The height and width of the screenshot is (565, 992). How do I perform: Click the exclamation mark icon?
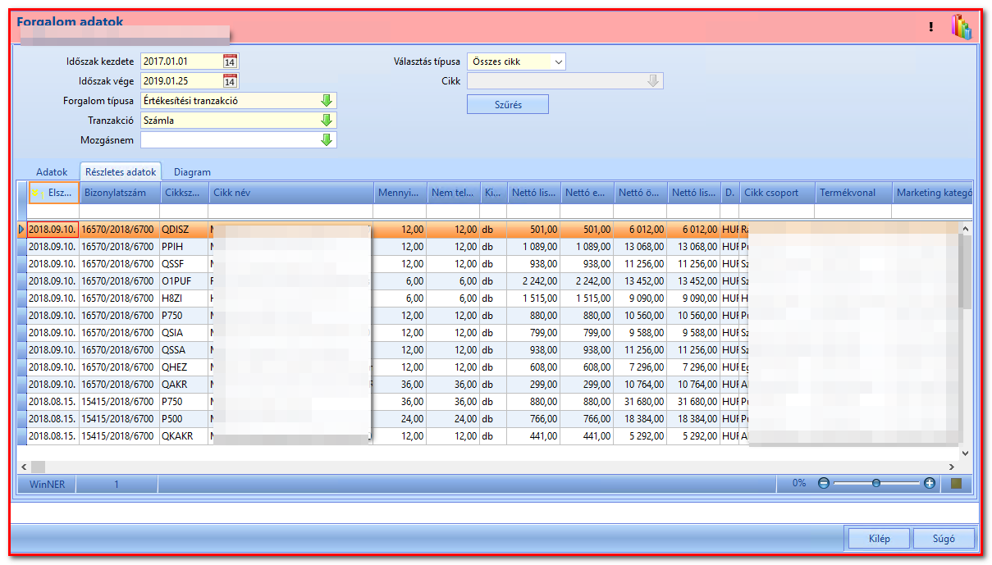click(x=930, y=27)
